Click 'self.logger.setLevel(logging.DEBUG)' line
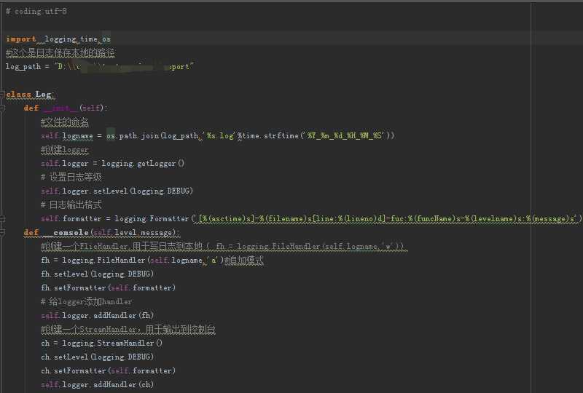 pyautogui.click(x=117, y=191)
